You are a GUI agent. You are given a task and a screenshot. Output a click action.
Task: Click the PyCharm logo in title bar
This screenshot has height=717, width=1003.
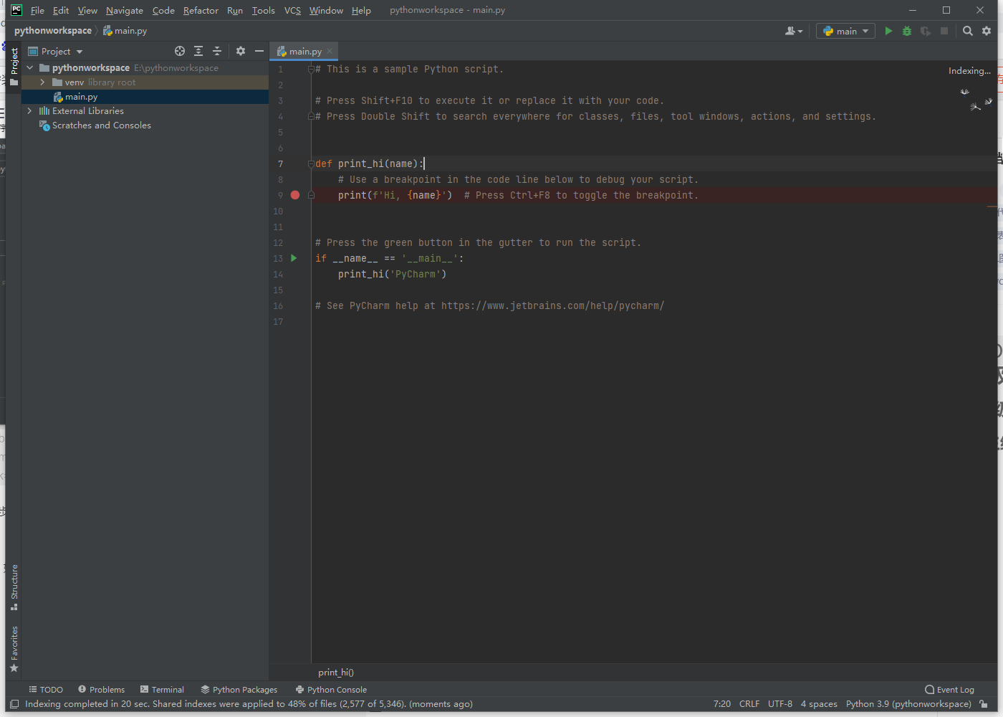coord(16,10)
